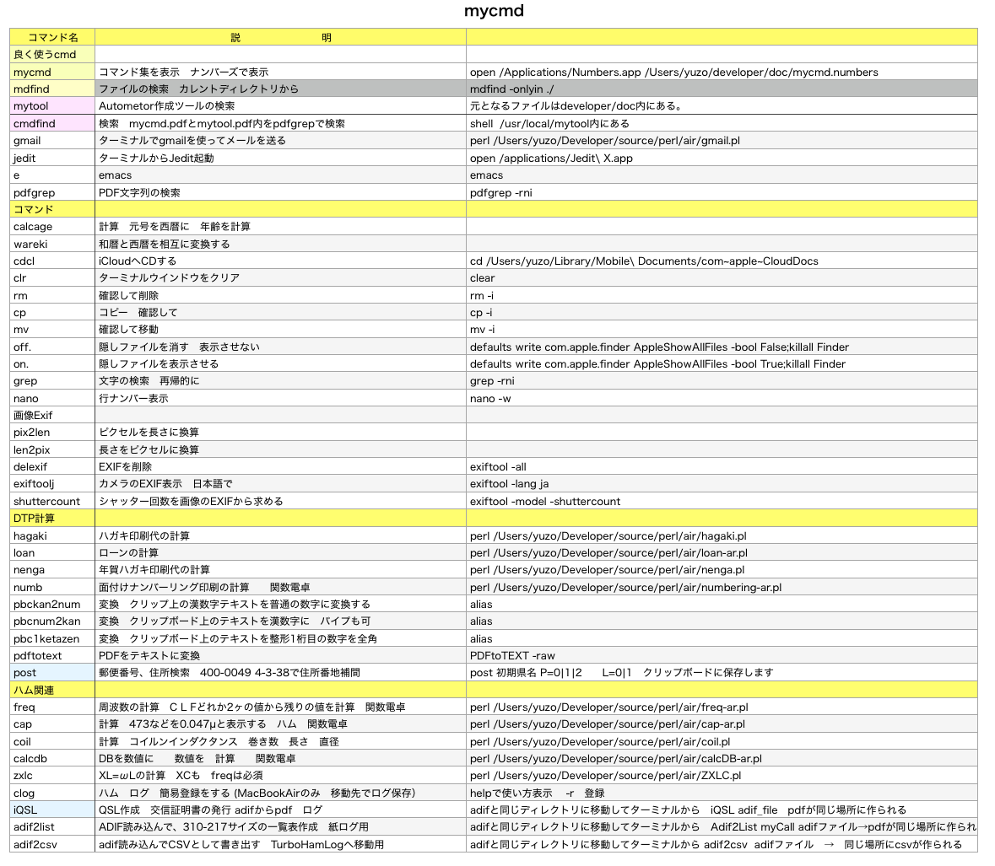
Task: Click the calcage command name cell
Action: 52,227
